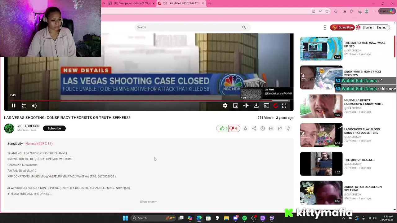The image size is (397, 223).
Task: Open Edge Settings and more menu
Action: point(374,11)
